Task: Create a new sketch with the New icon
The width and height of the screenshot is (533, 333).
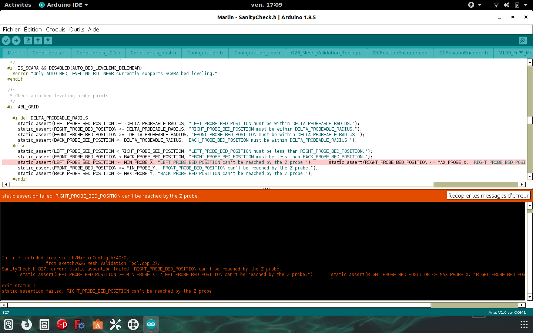Action: coord(28,41)
